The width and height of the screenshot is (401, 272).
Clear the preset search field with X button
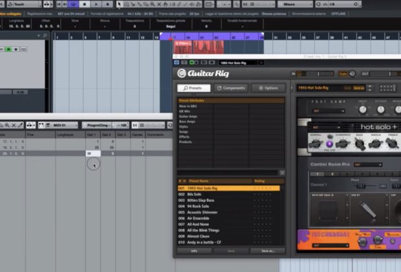click(x=282, y=173)
